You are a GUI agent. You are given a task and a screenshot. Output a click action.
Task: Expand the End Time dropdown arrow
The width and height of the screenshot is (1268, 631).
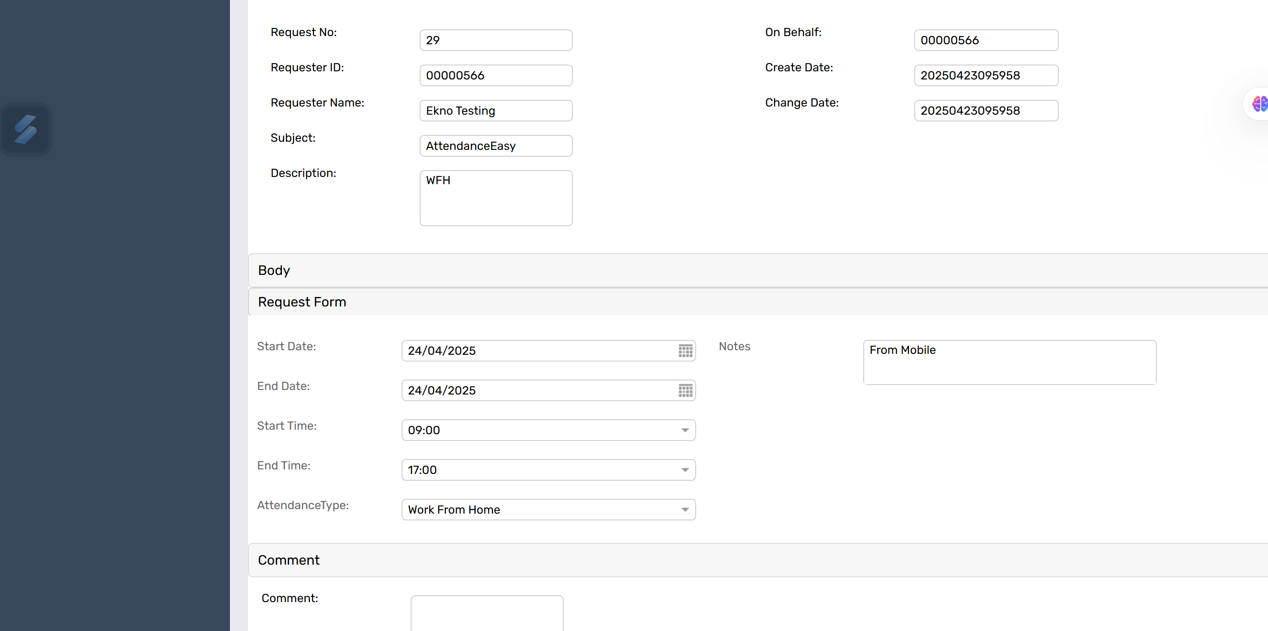(685, 470)
